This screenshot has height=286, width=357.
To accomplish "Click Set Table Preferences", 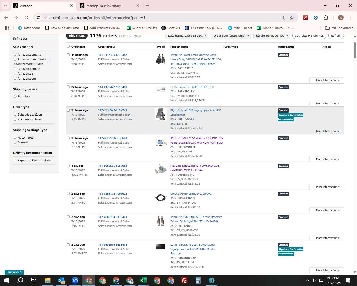I will click(x=309, y=35).
